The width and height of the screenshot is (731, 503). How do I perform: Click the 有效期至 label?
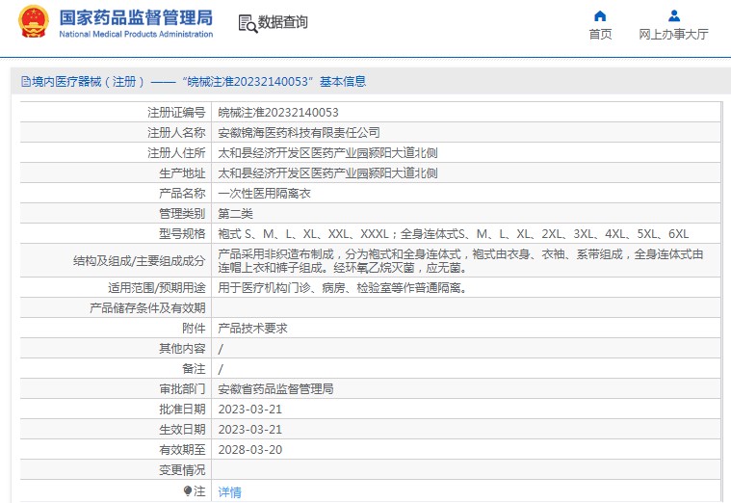[182, 450]
